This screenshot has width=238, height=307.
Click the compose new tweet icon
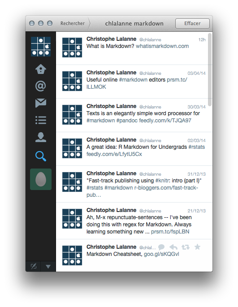(x=34, y=266)
